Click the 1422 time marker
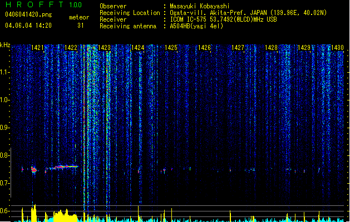 coord(71,48)
